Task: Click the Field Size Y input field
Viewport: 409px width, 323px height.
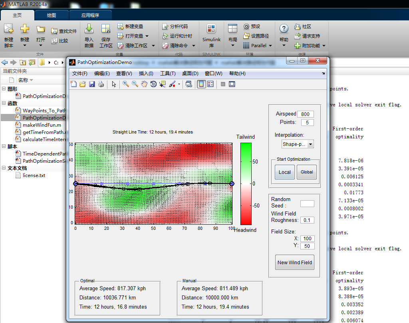Action: tap(308, 246)
